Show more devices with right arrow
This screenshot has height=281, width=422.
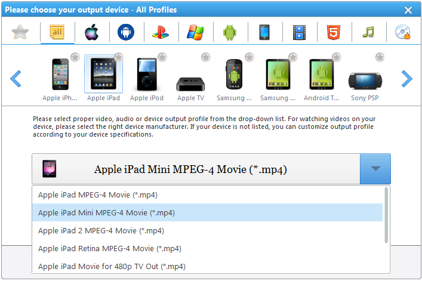(407, 79)
